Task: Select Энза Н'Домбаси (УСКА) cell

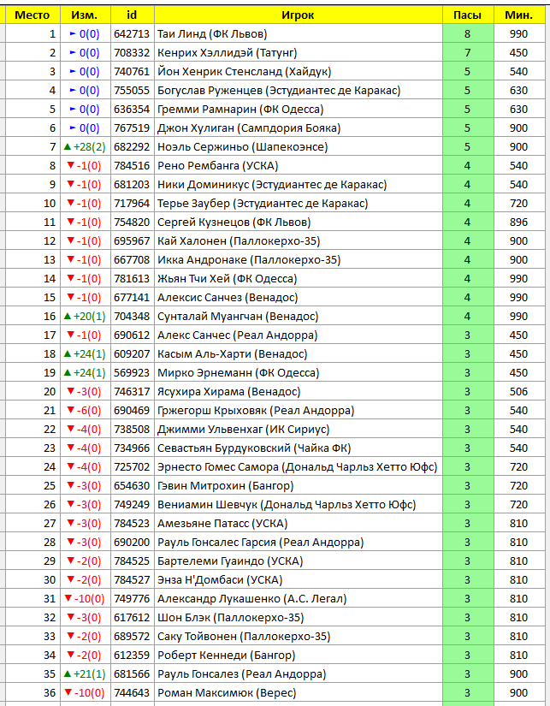Action: pos(299,580)
